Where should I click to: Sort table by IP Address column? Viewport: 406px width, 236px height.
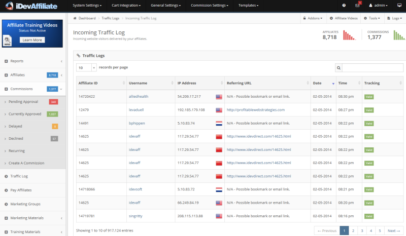tap(199, 83)
